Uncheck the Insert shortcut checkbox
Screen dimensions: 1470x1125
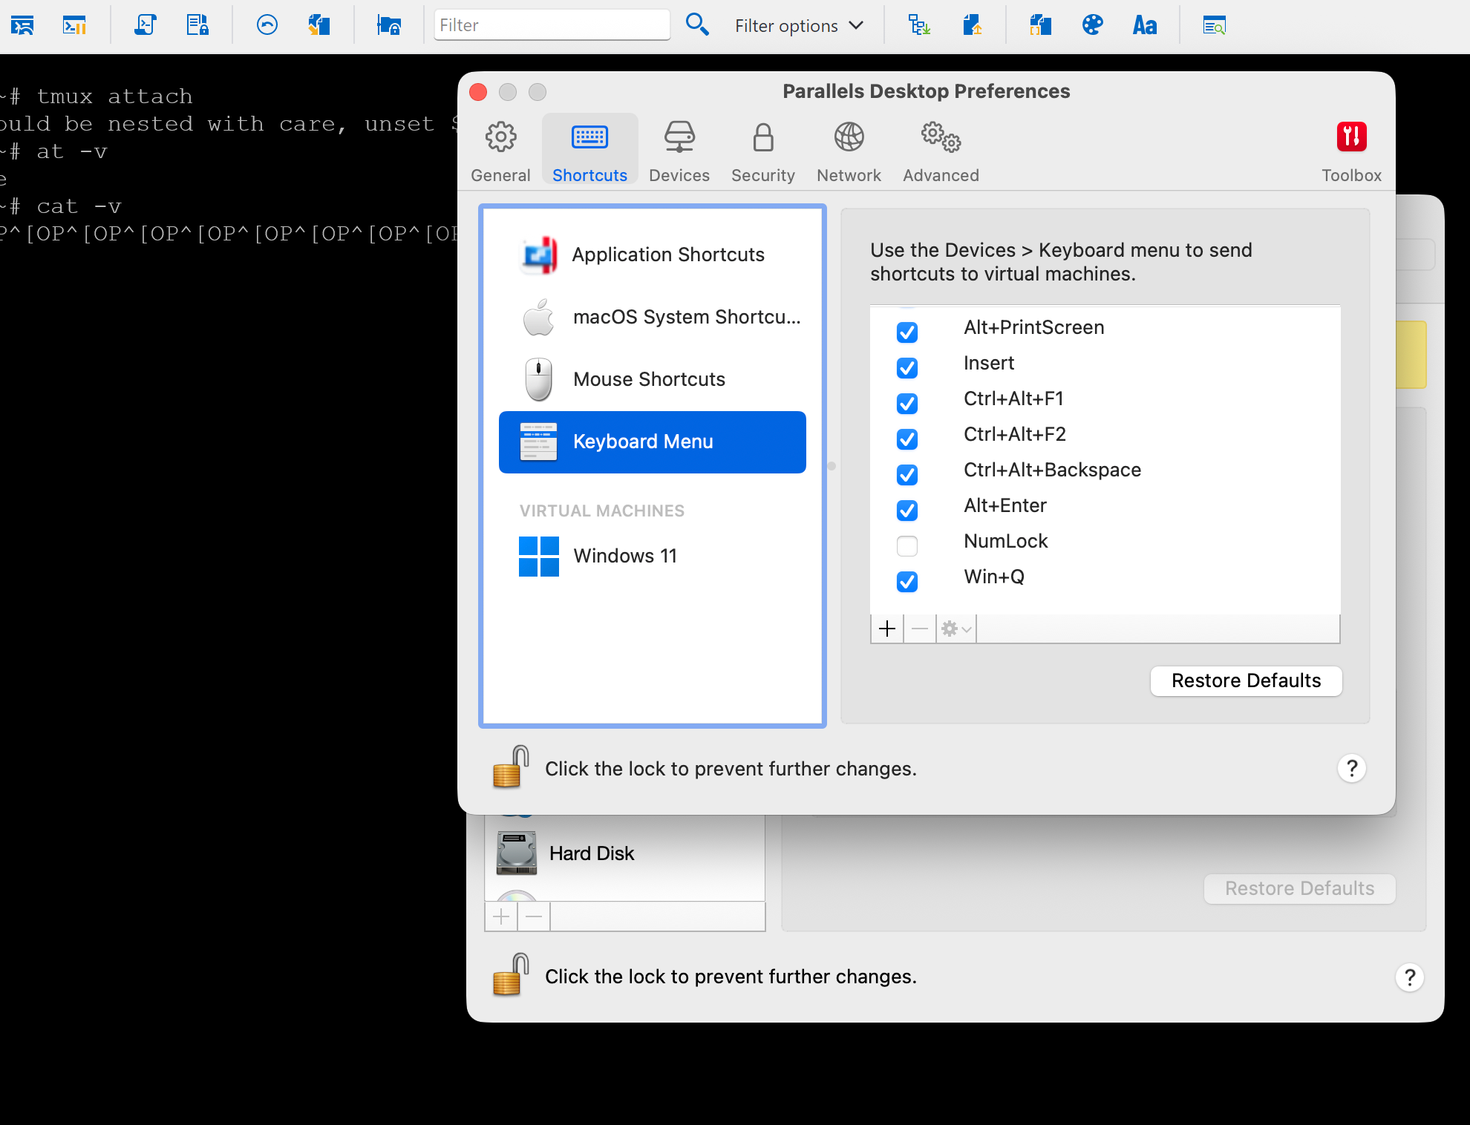coord(907,367)
